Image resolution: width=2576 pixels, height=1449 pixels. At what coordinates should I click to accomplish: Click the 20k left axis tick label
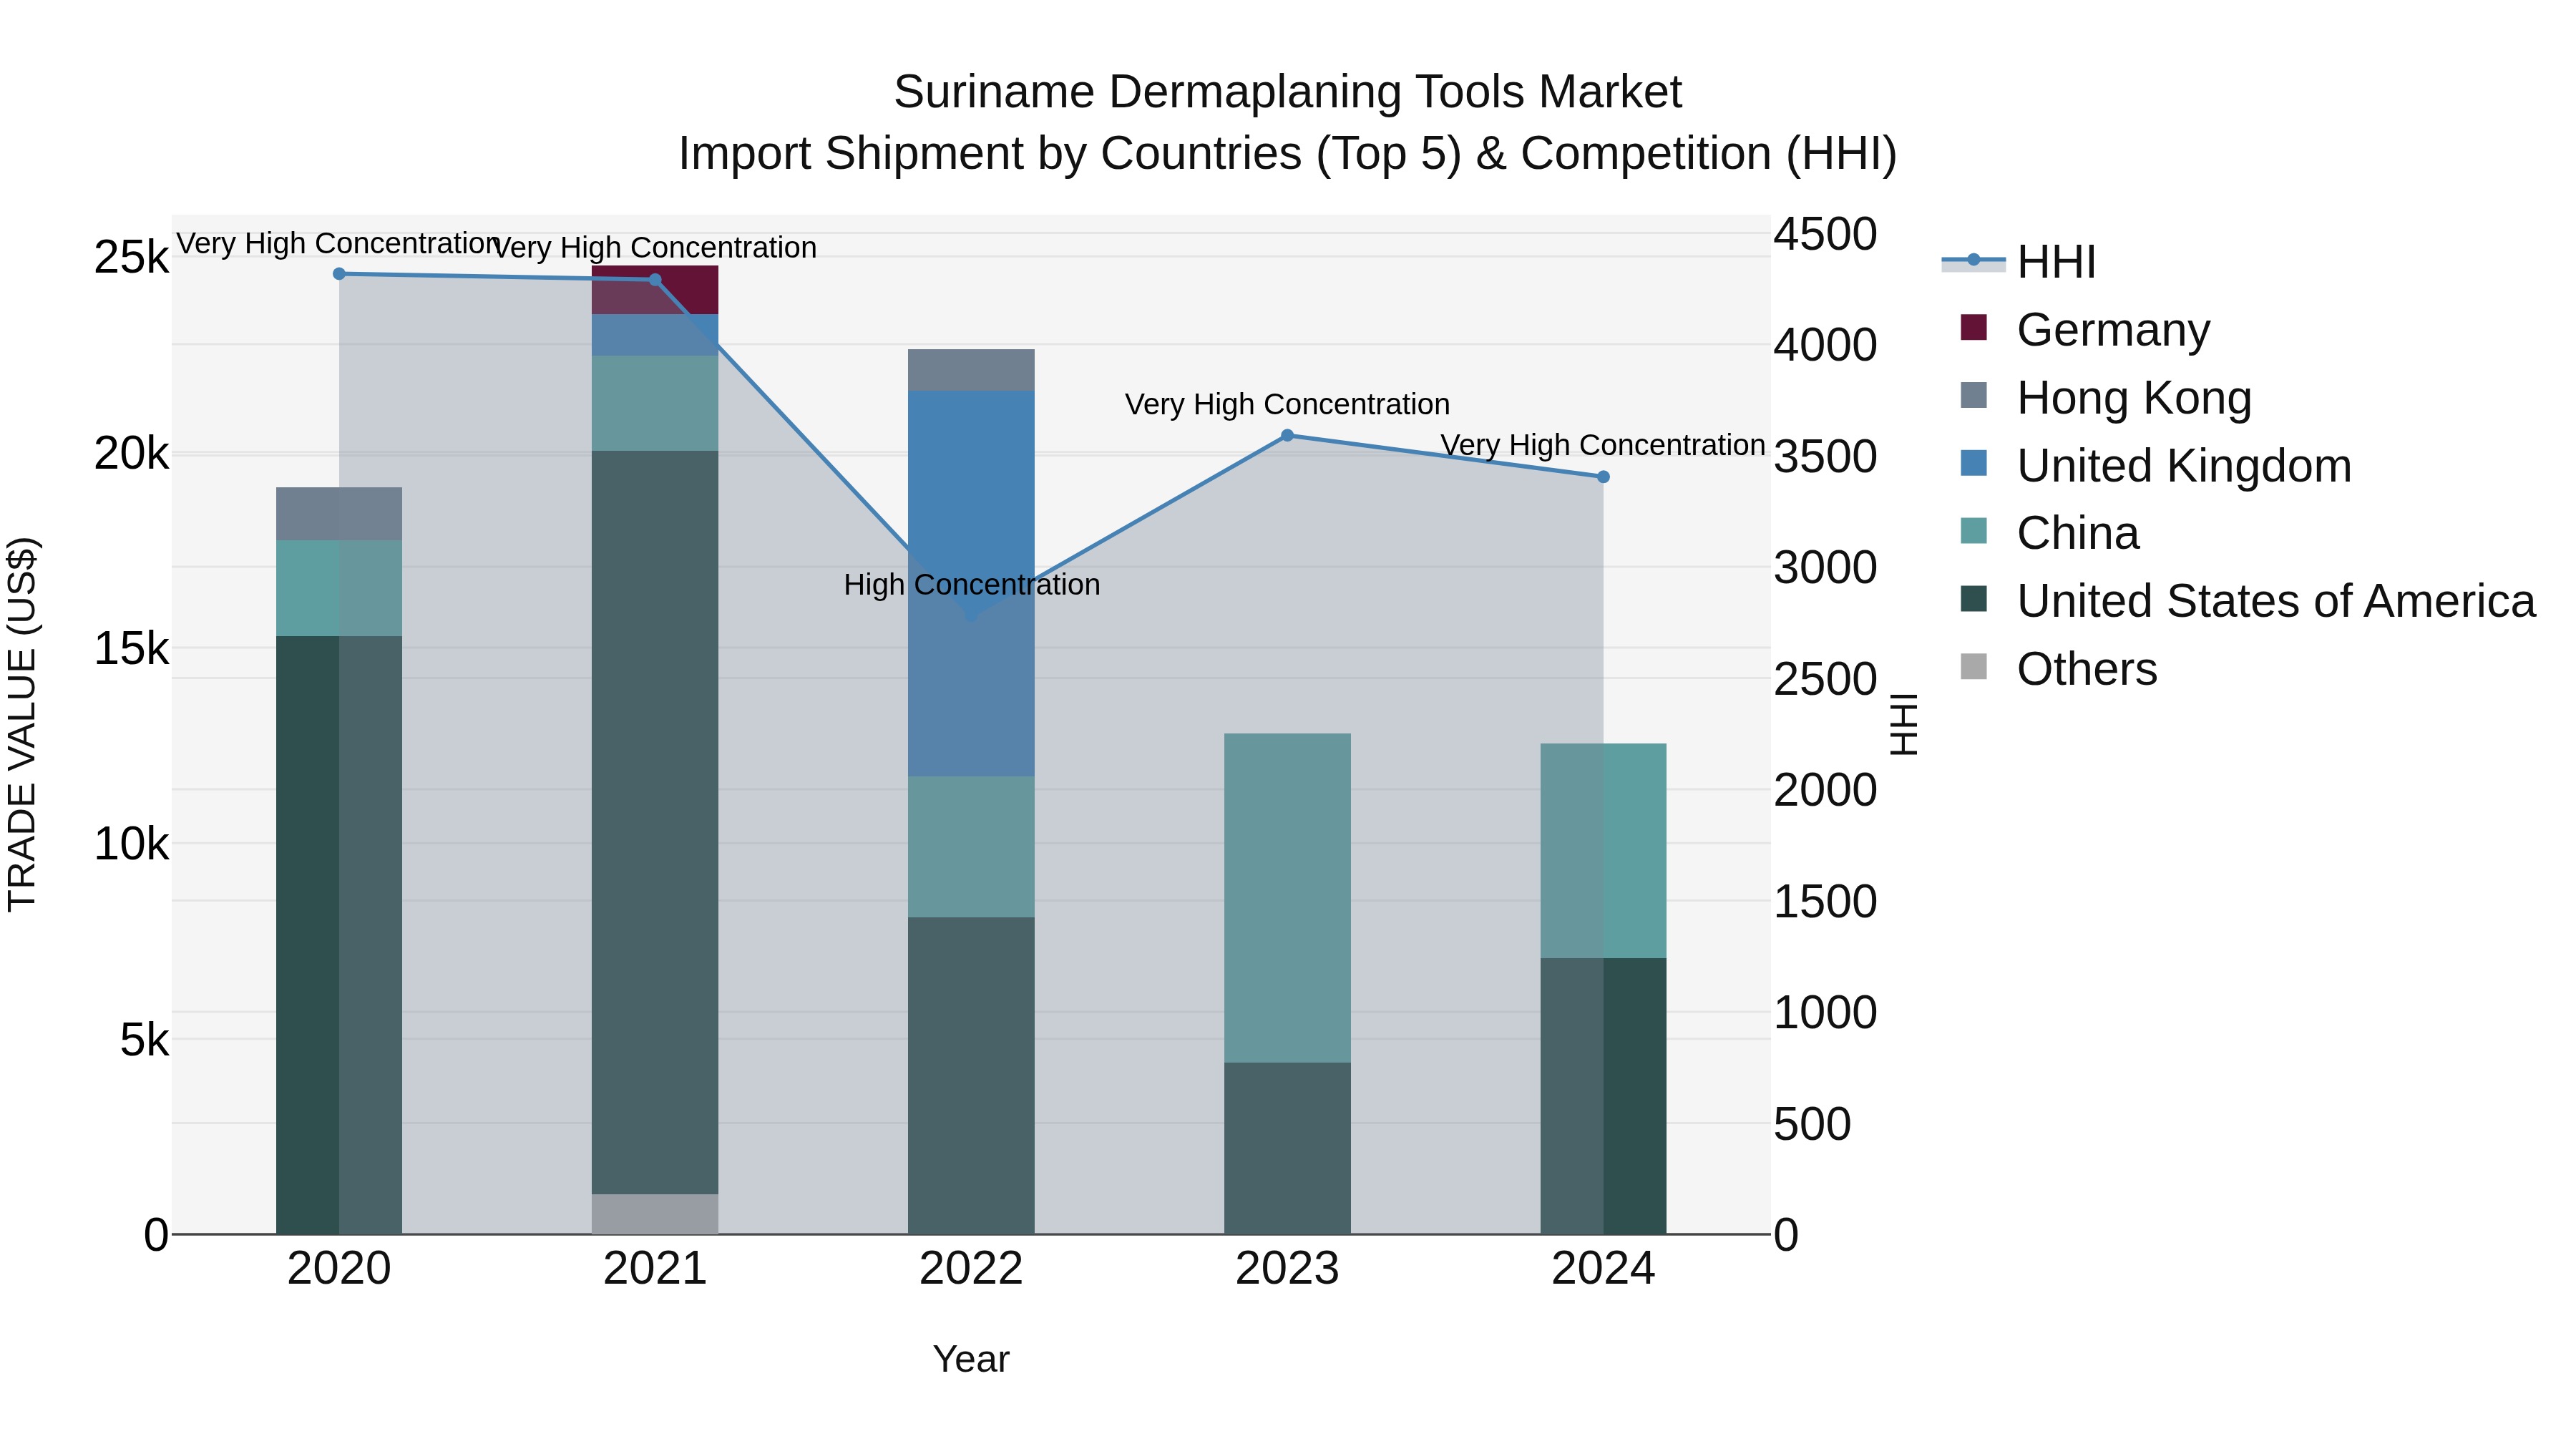[x=131, y=454]
